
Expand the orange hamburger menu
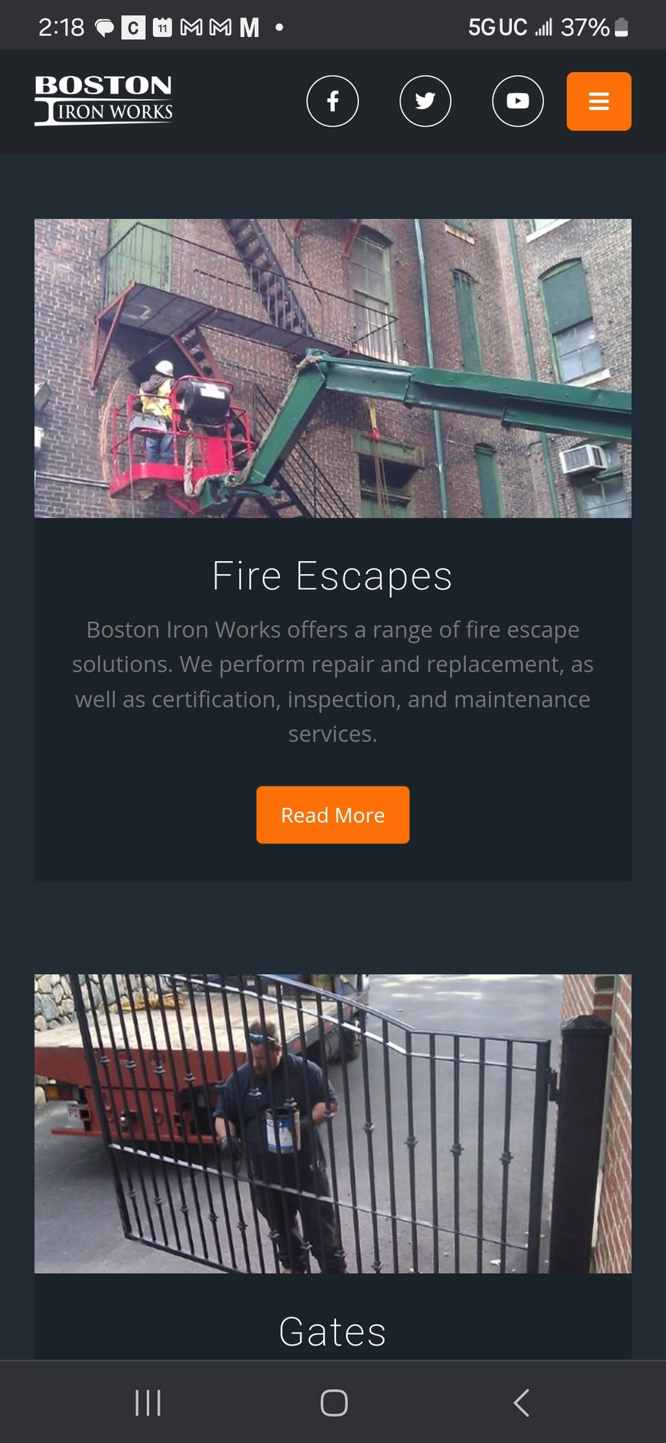(598, 101)
